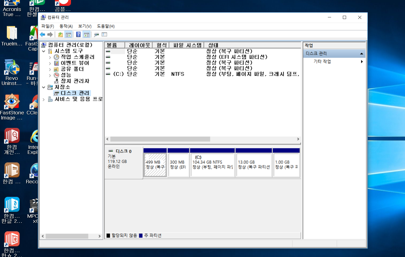Open the FastStone Image Viewer desktop icon
Screen dimensions: 405x257
click(12, 107)
